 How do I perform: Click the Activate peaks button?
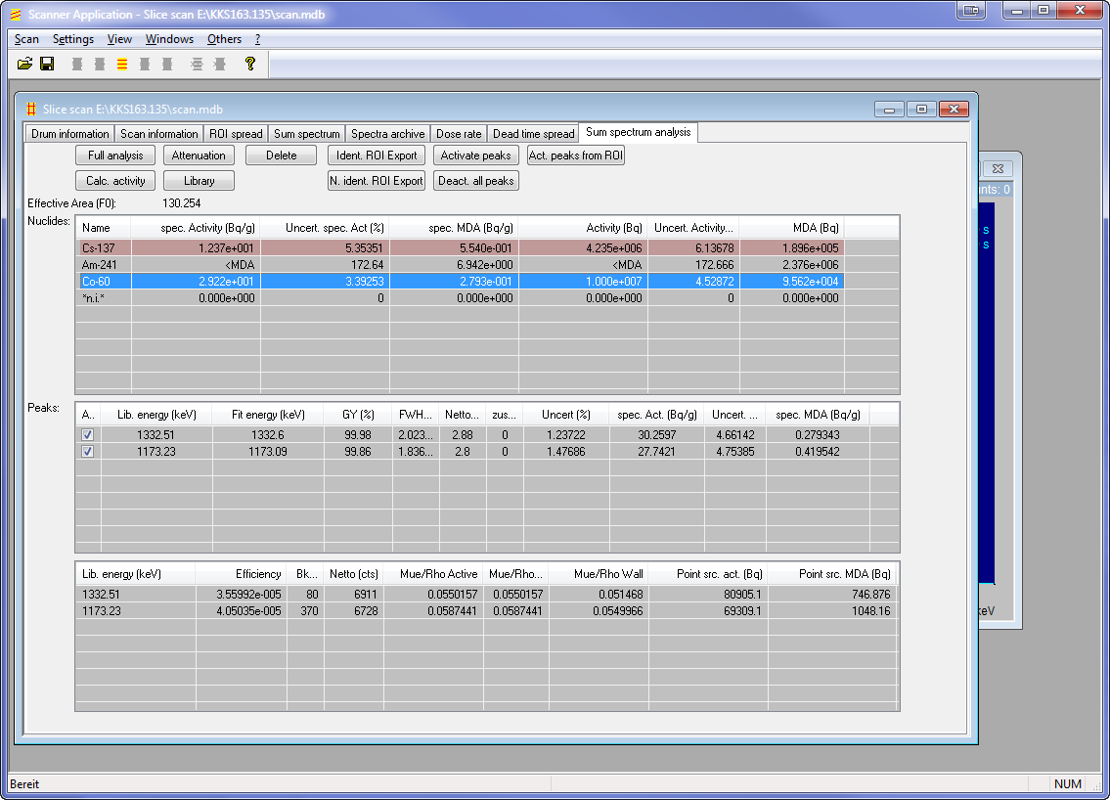click(475, 156)
